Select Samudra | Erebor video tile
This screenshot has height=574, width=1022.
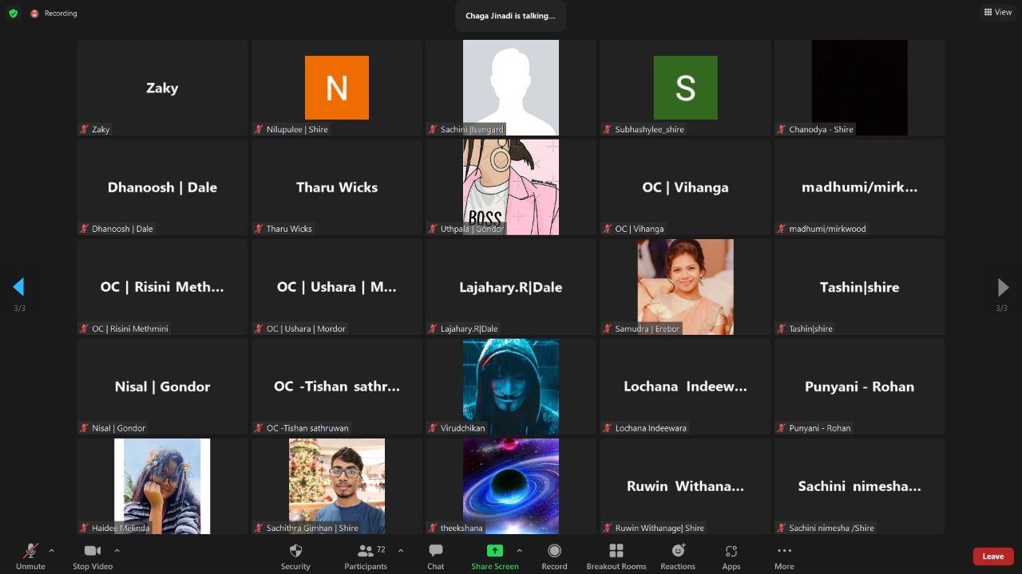pyautogui.click(x=685, y=287)
